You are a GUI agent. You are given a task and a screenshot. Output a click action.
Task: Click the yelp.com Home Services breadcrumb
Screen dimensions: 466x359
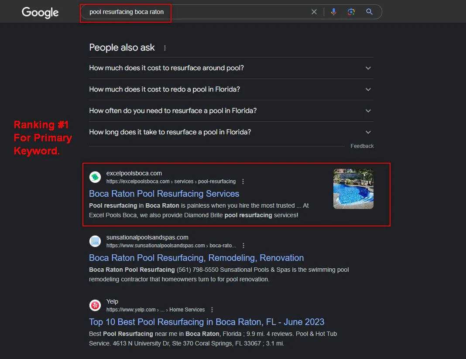click(x=155, y=310)
